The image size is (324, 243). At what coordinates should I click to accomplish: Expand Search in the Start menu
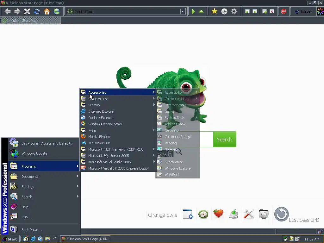[44, 197]
